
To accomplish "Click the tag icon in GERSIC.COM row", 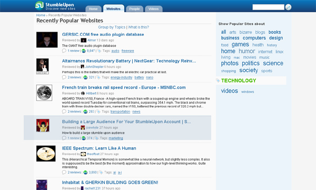I will [x=99, y=51].
